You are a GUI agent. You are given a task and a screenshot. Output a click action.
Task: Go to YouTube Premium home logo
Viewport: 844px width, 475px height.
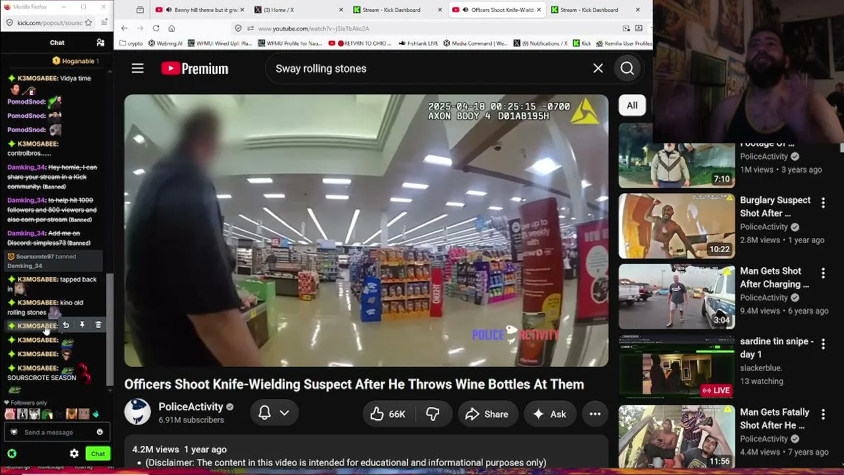pyautogui.click(x=195, y=69)
